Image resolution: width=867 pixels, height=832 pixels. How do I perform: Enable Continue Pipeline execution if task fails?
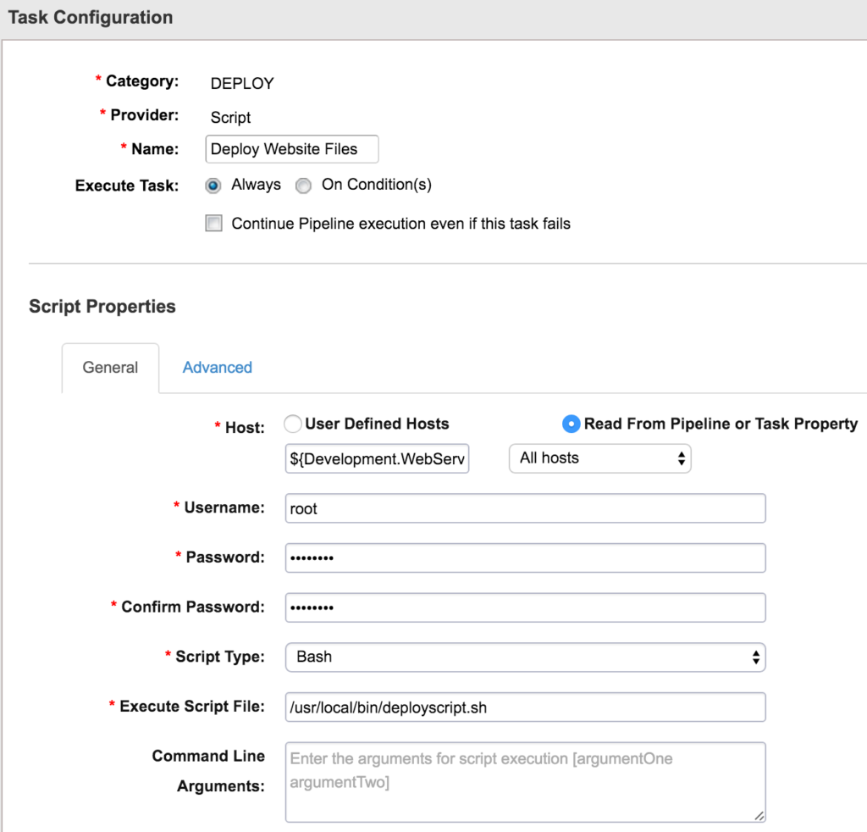[215, 224]
